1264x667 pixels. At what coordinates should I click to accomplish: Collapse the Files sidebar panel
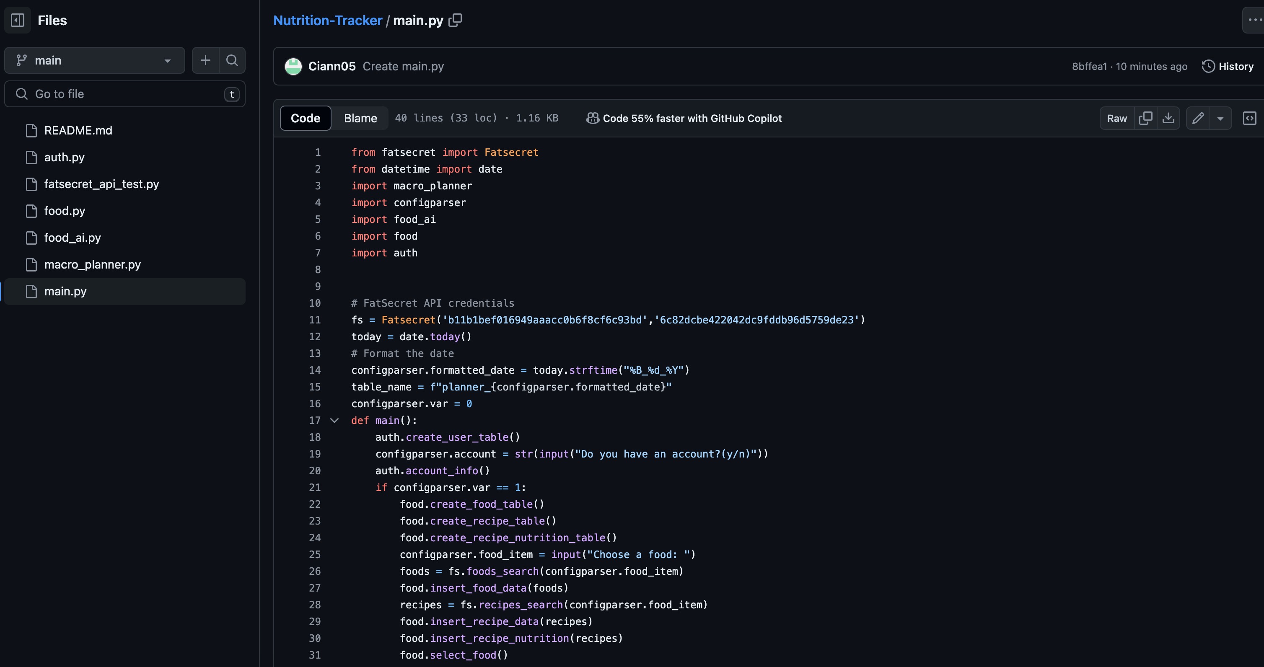(x=17, y=20)
